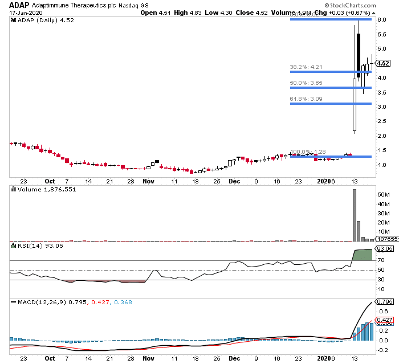Click the ADAP ticker symbol title
Image resolution: width=399 pixels, height=364 pixels.
click(19, 5)
